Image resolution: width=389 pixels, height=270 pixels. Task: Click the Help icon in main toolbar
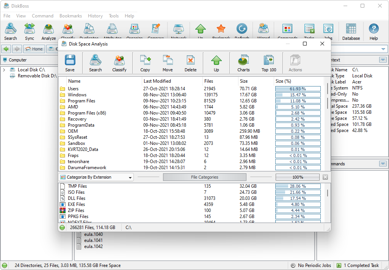pos(373,31)
